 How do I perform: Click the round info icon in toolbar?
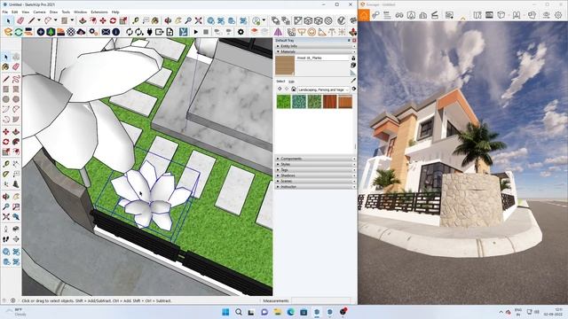click(x=116, y=32)
